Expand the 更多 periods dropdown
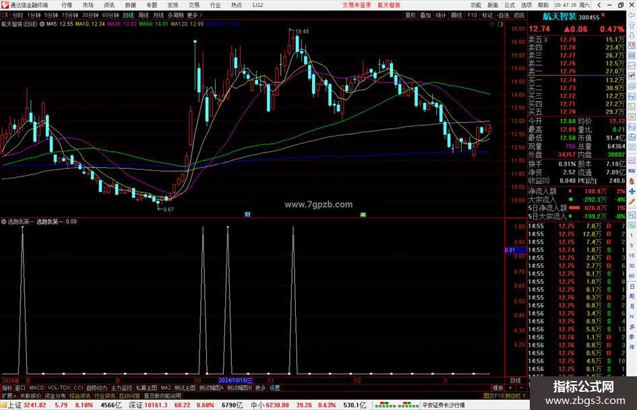This screenshot has height=410, width=637. [x=195, y=15]
